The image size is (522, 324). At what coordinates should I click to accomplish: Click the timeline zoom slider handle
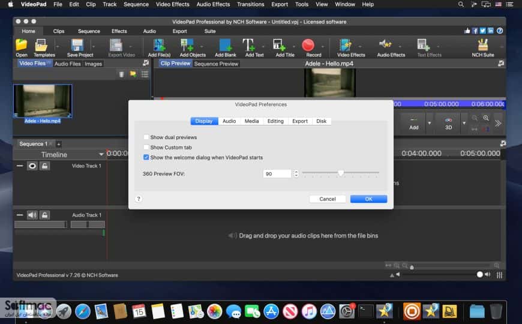pos(412,267)
